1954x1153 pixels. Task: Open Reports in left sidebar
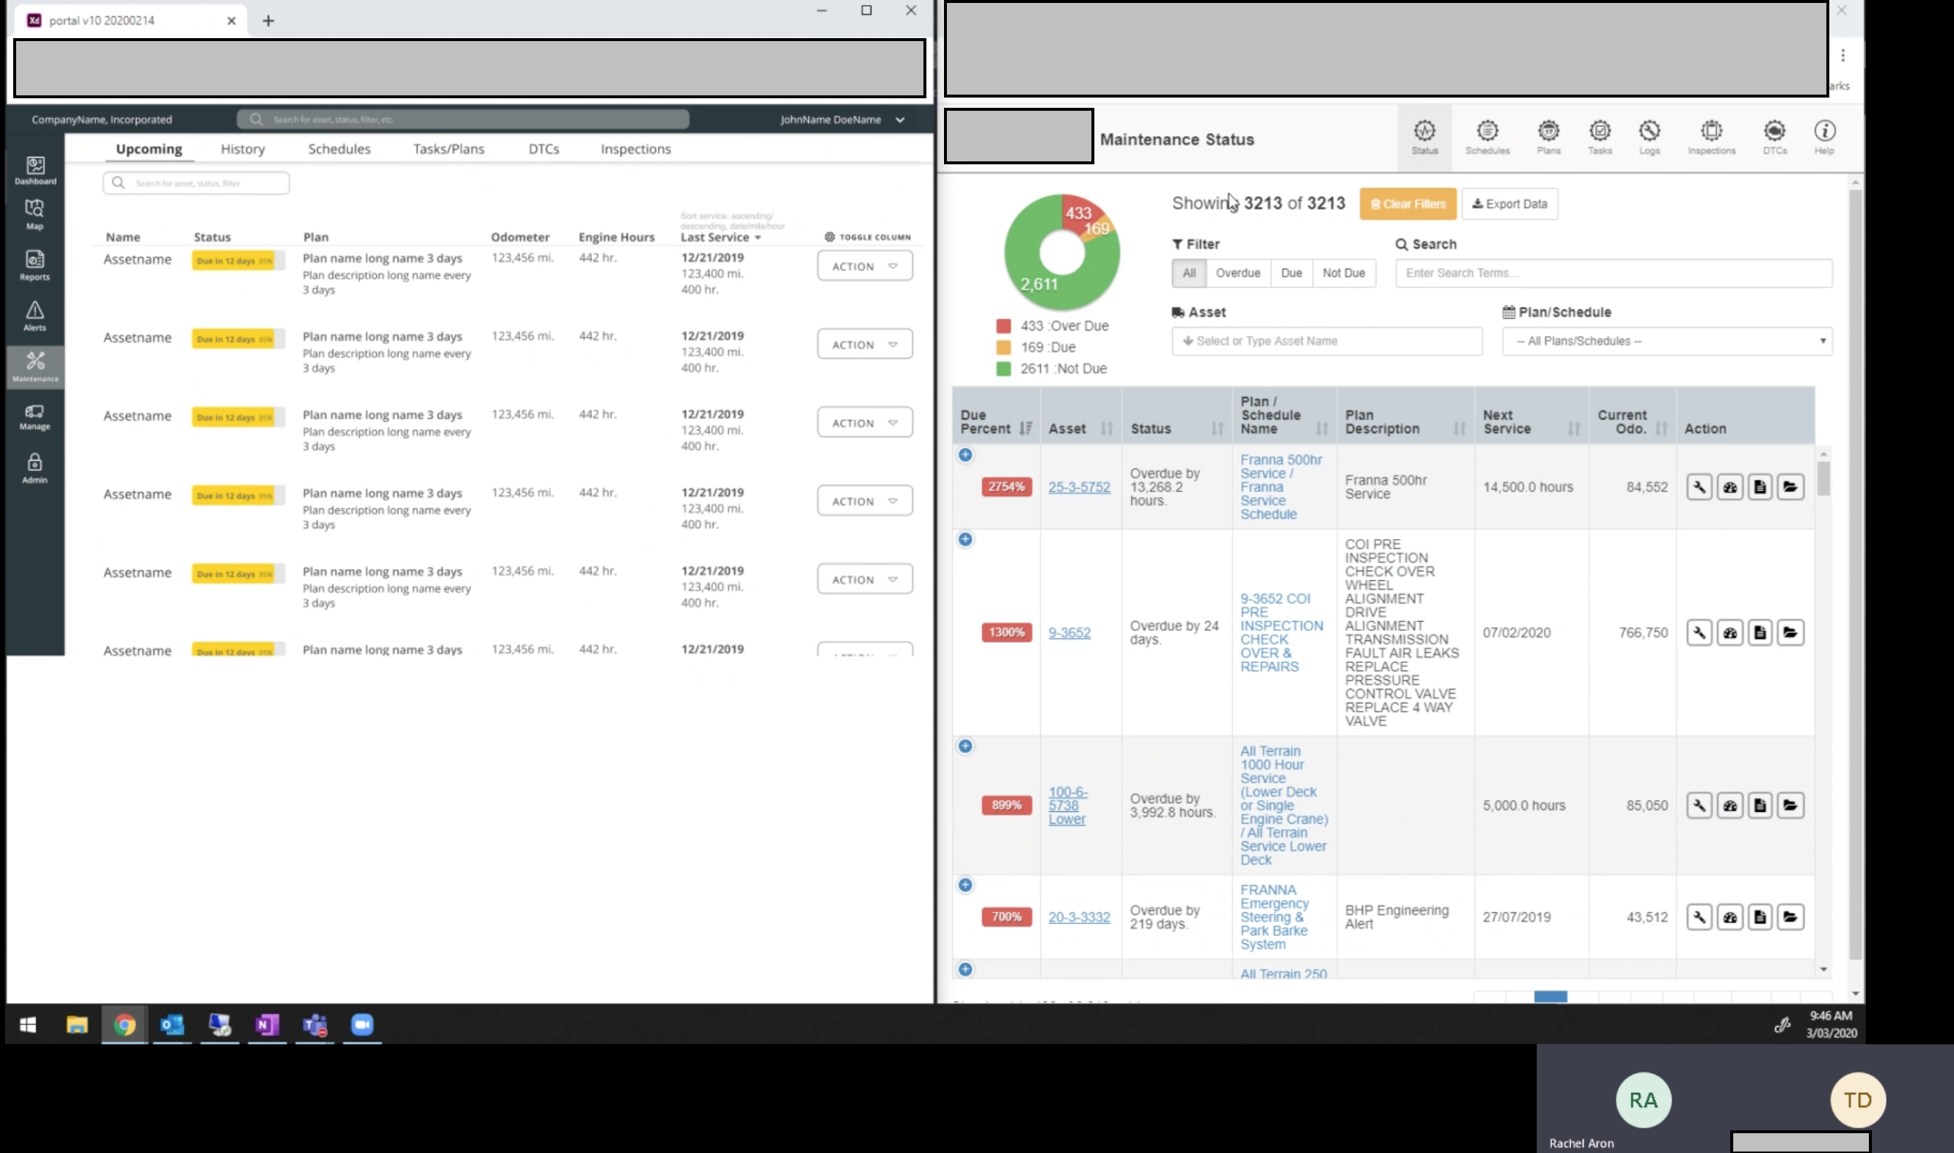point(35,265)
